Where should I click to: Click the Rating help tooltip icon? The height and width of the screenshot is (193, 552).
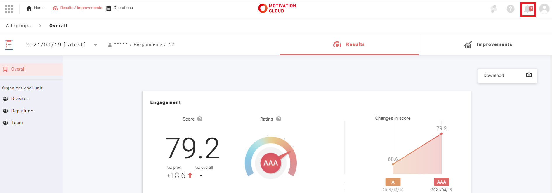(279, 119)
